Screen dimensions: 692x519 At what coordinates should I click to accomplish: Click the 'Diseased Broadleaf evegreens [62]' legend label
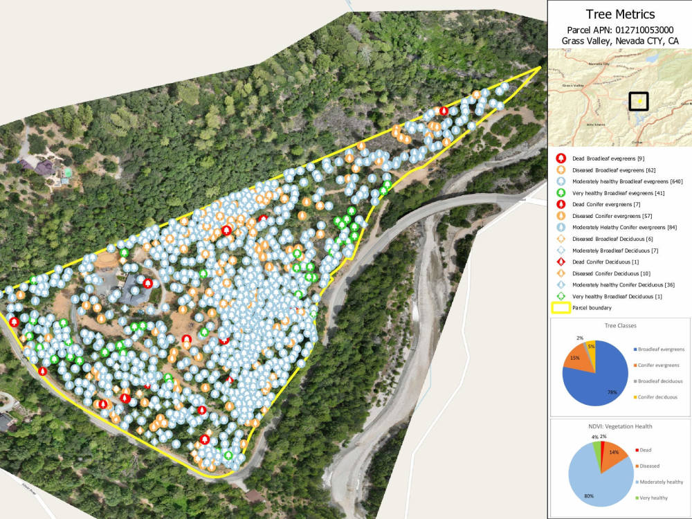pos(614,170)
